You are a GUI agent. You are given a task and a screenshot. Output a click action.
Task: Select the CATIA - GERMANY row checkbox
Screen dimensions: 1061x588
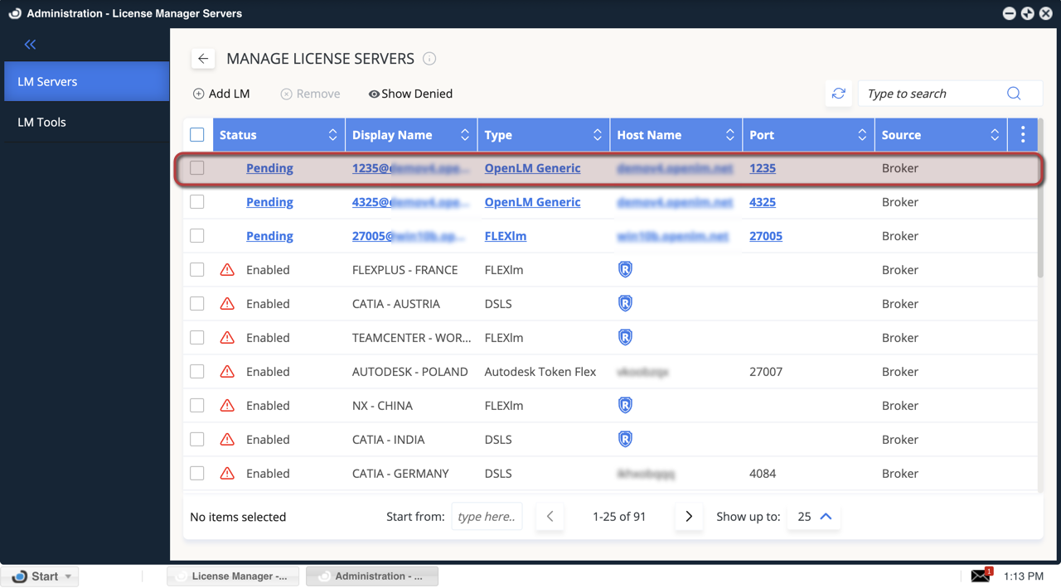(x=197, y=474)
